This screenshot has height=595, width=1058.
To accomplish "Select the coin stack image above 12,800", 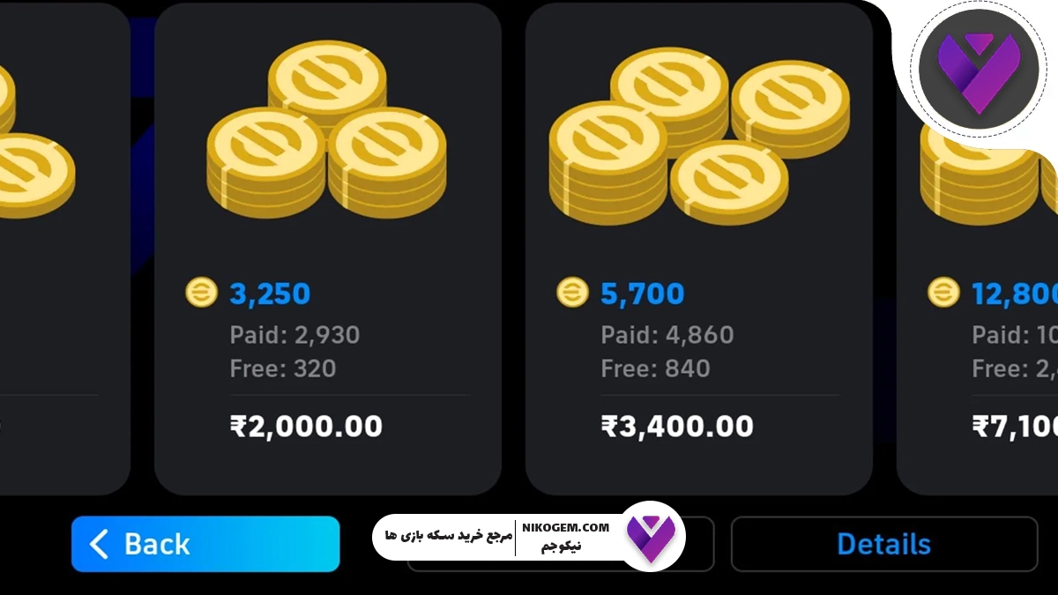I will [988, 176].
